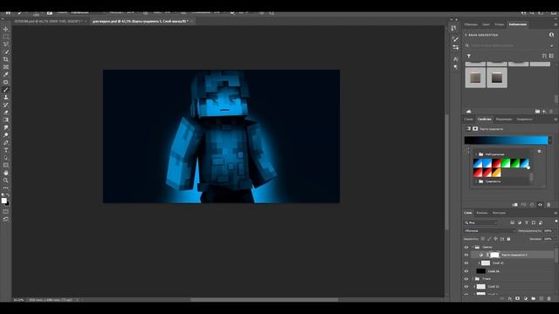Screen dimensions: 559x314
Task: Click the layer style fx icon in Layers panel
Action: pyautogui.click(x=510, y=298)
